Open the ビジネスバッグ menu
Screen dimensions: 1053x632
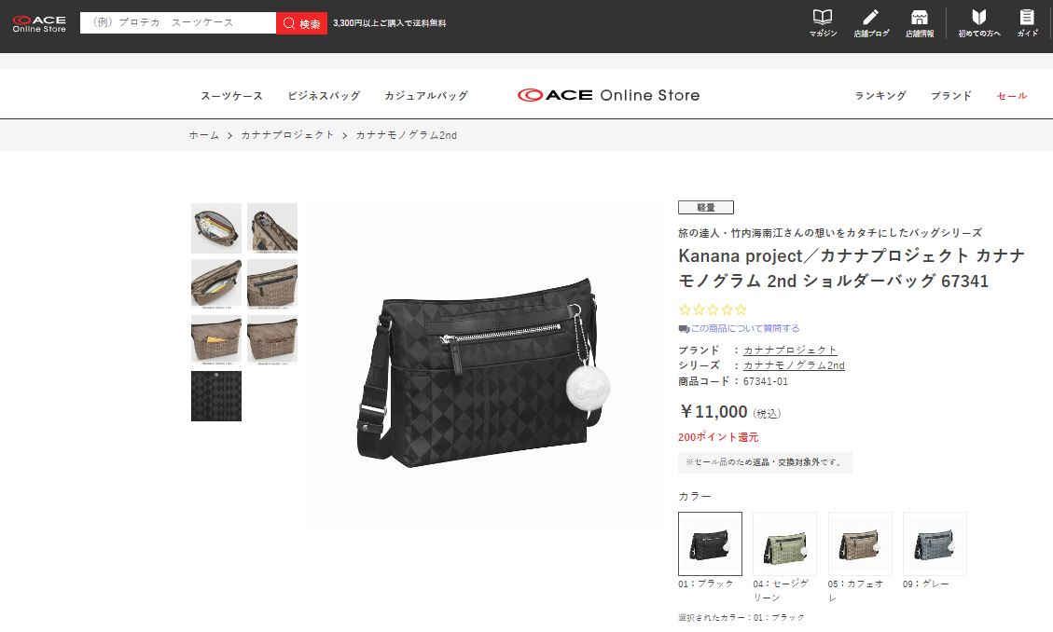tap(324, 96)
